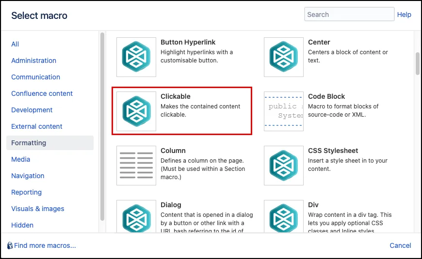
Task: Switch to Confluence content category
Action: click(42, 93)
